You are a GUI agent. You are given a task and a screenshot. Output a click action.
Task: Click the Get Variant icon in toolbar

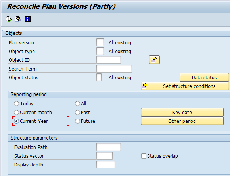(18, 19)
